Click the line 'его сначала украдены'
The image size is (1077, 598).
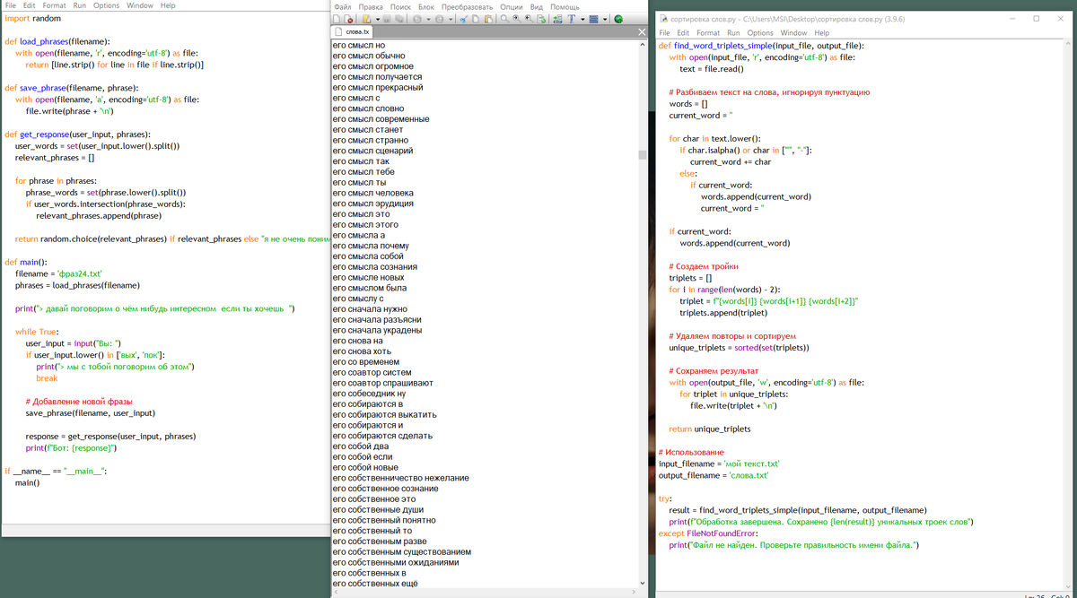[377, 330]
